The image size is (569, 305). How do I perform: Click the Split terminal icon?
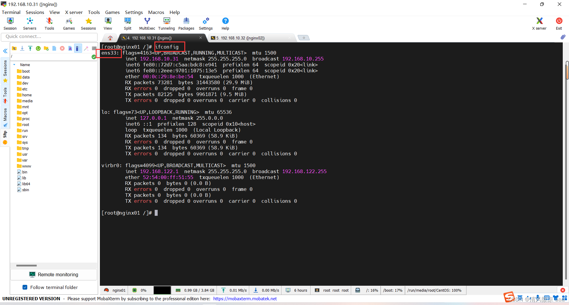coord(127,24)
